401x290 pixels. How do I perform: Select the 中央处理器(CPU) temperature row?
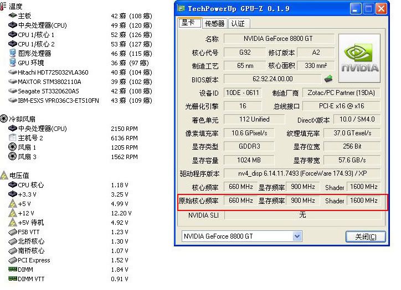click(x=42, y=25)
